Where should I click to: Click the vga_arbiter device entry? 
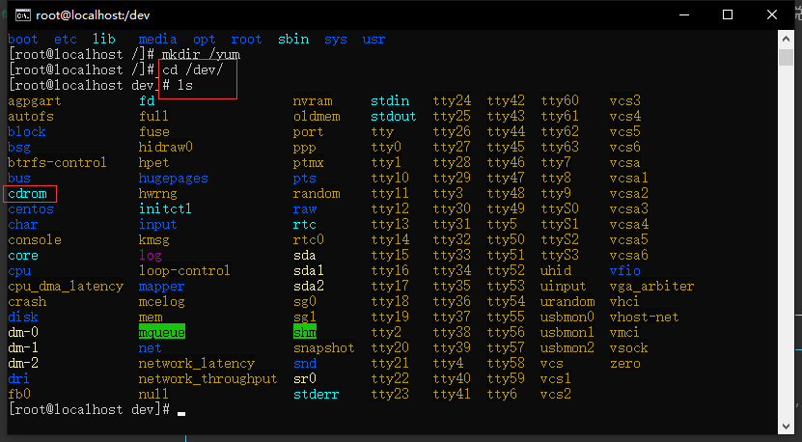pos(651,287)
